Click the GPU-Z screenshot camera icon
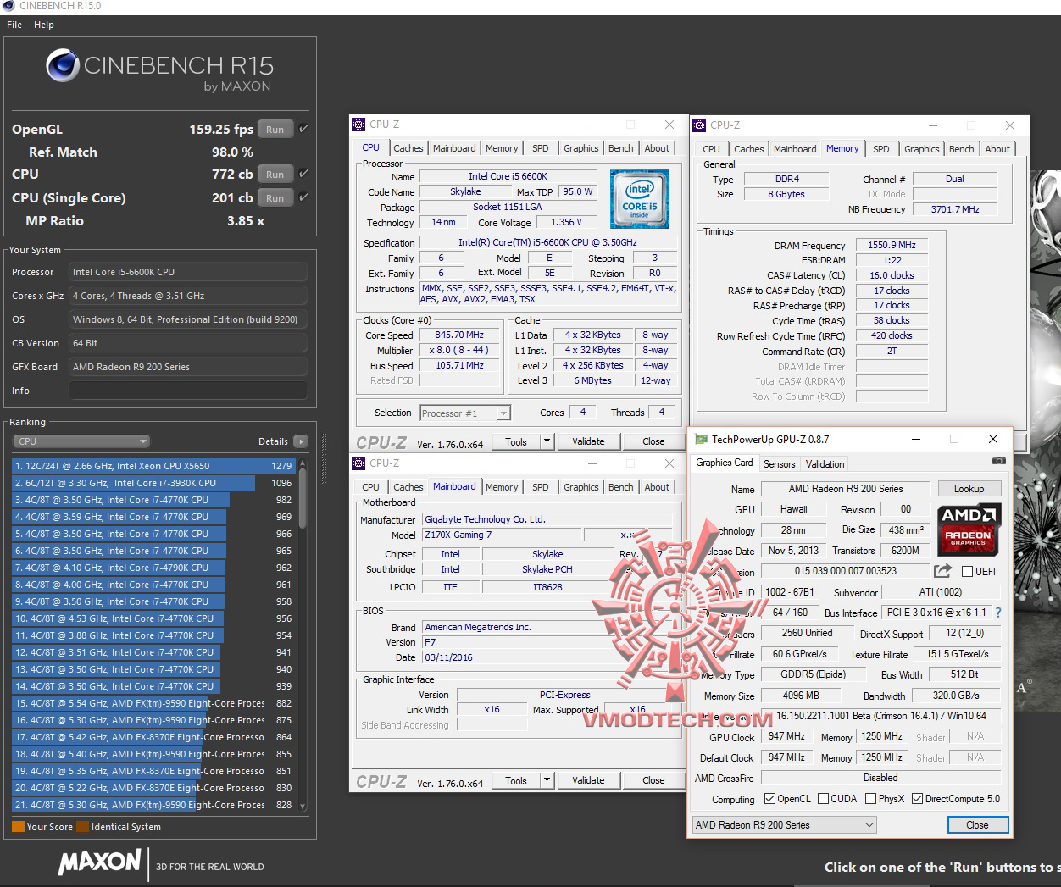1061x887 pixels. click(999, 461)
